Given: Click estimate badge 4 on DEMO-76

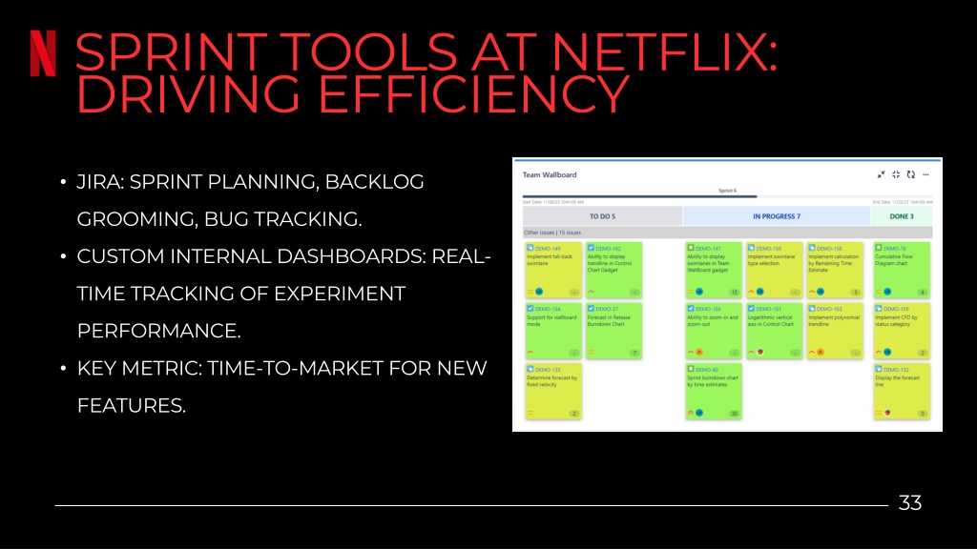Looking at the screenshot, I should coord(923,293).
